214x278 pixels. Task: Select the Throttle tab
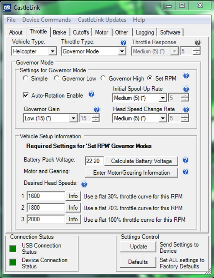(38, 32)
